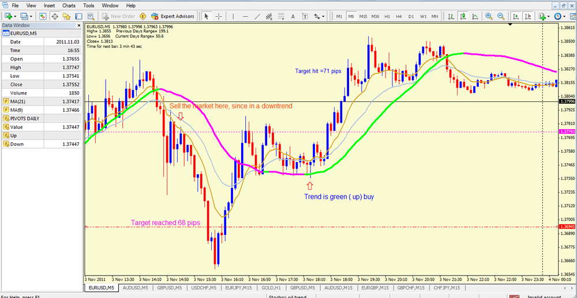This screenshot has width=577, height=298.
Task: Select the Horizontal Line drawing tool
Action: click(245, 16)
